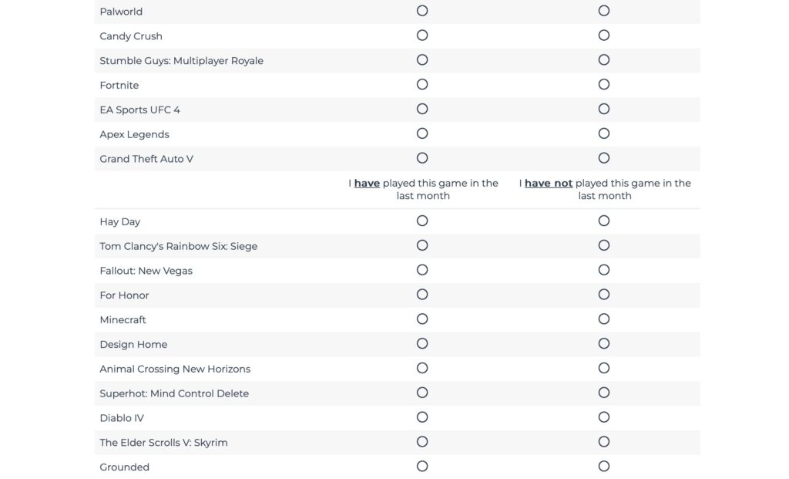This screenshot has height=479, width=789.
Task: Select 'have played' for Animal Crossing New Horizons
Action: [422, 368]
